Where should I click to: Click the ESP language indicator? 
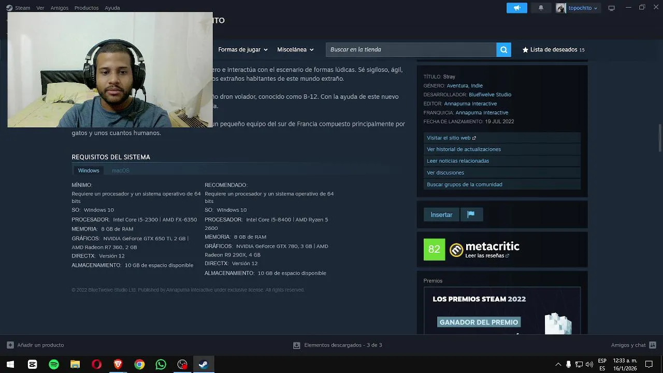[x=602, y=364]
